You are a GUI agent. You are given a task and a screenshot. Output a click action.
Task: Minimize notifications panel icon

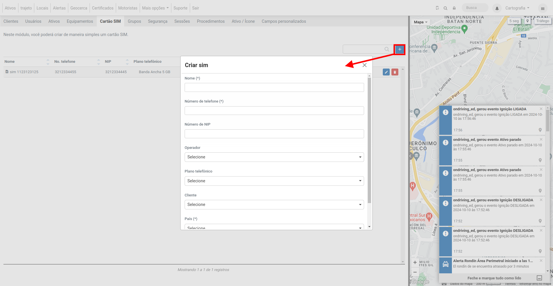539,278
